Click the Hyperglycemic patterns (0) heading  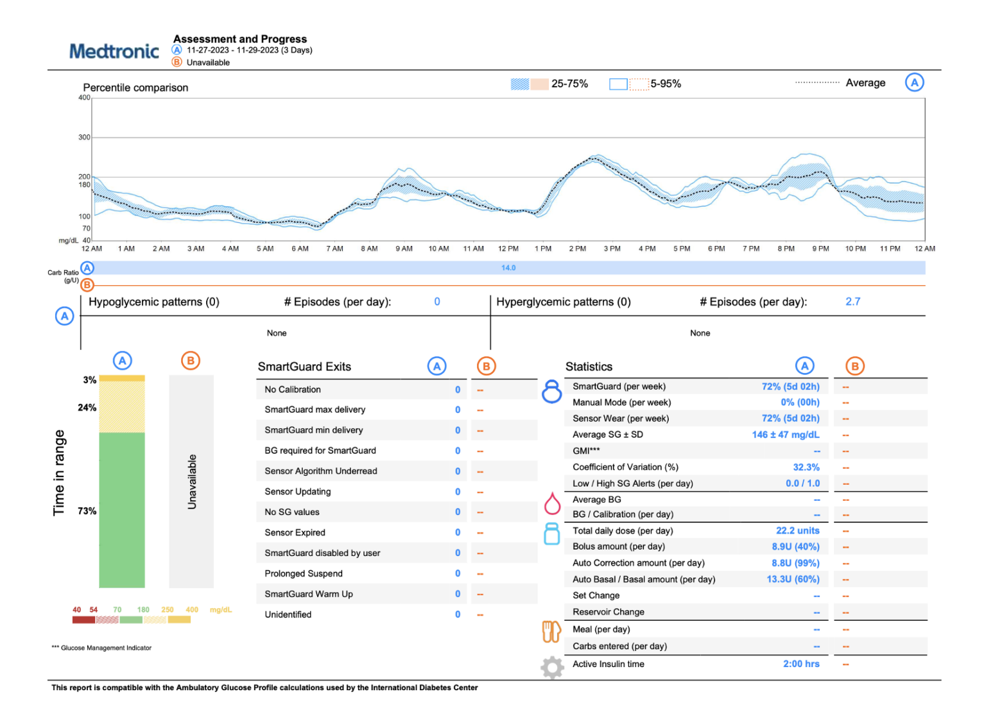pyautogui.click(x=563, y=302)
